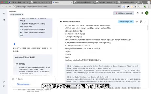Click the </style> line

coord(68,51)
